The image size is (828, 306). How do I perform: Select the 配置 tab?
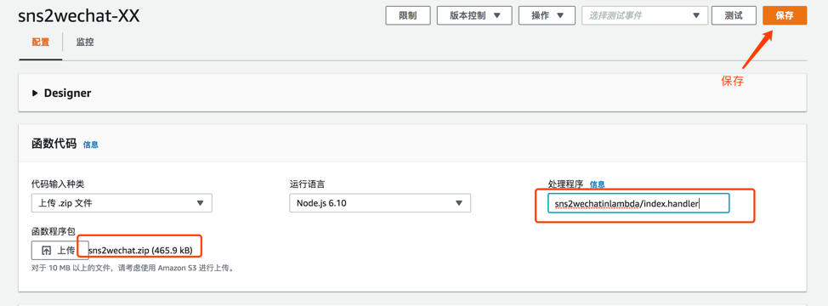[x=41, y=42]
